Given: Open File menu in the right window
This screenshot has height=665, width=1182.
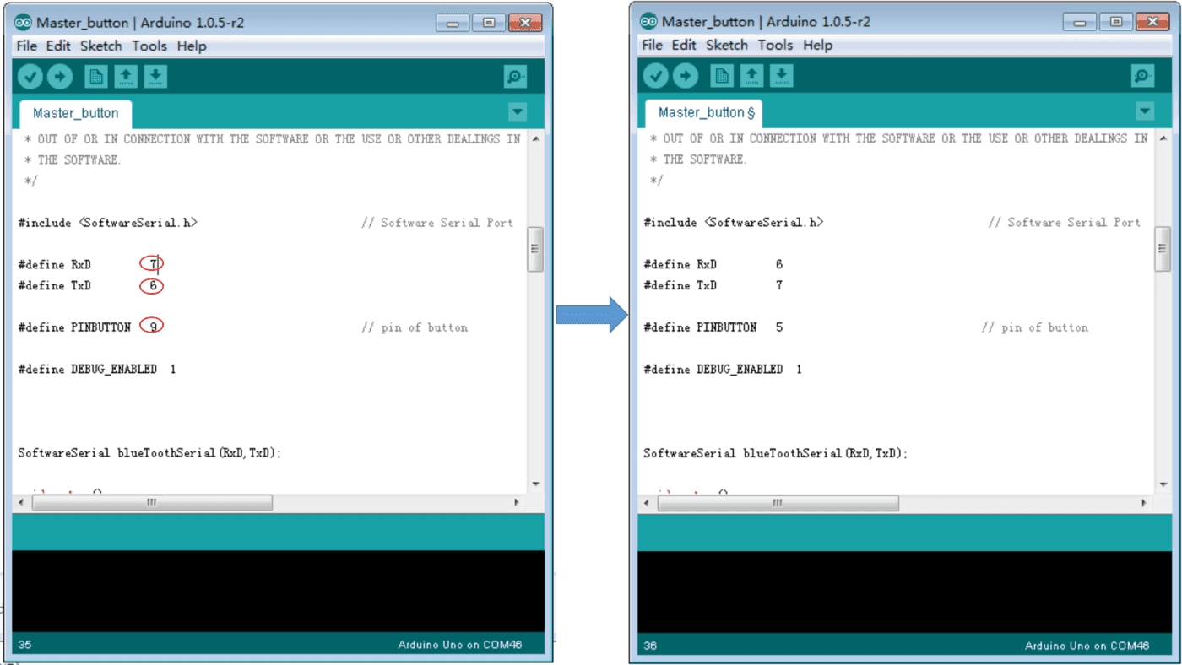Looking at the screenshot, I should tap(652, 45).
